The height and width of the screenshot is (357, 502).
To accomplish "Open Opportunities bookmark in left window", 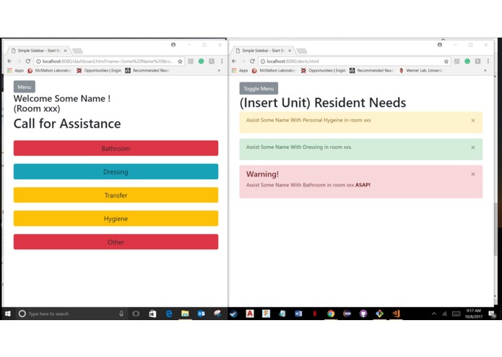I will click(x=99, y=70).
